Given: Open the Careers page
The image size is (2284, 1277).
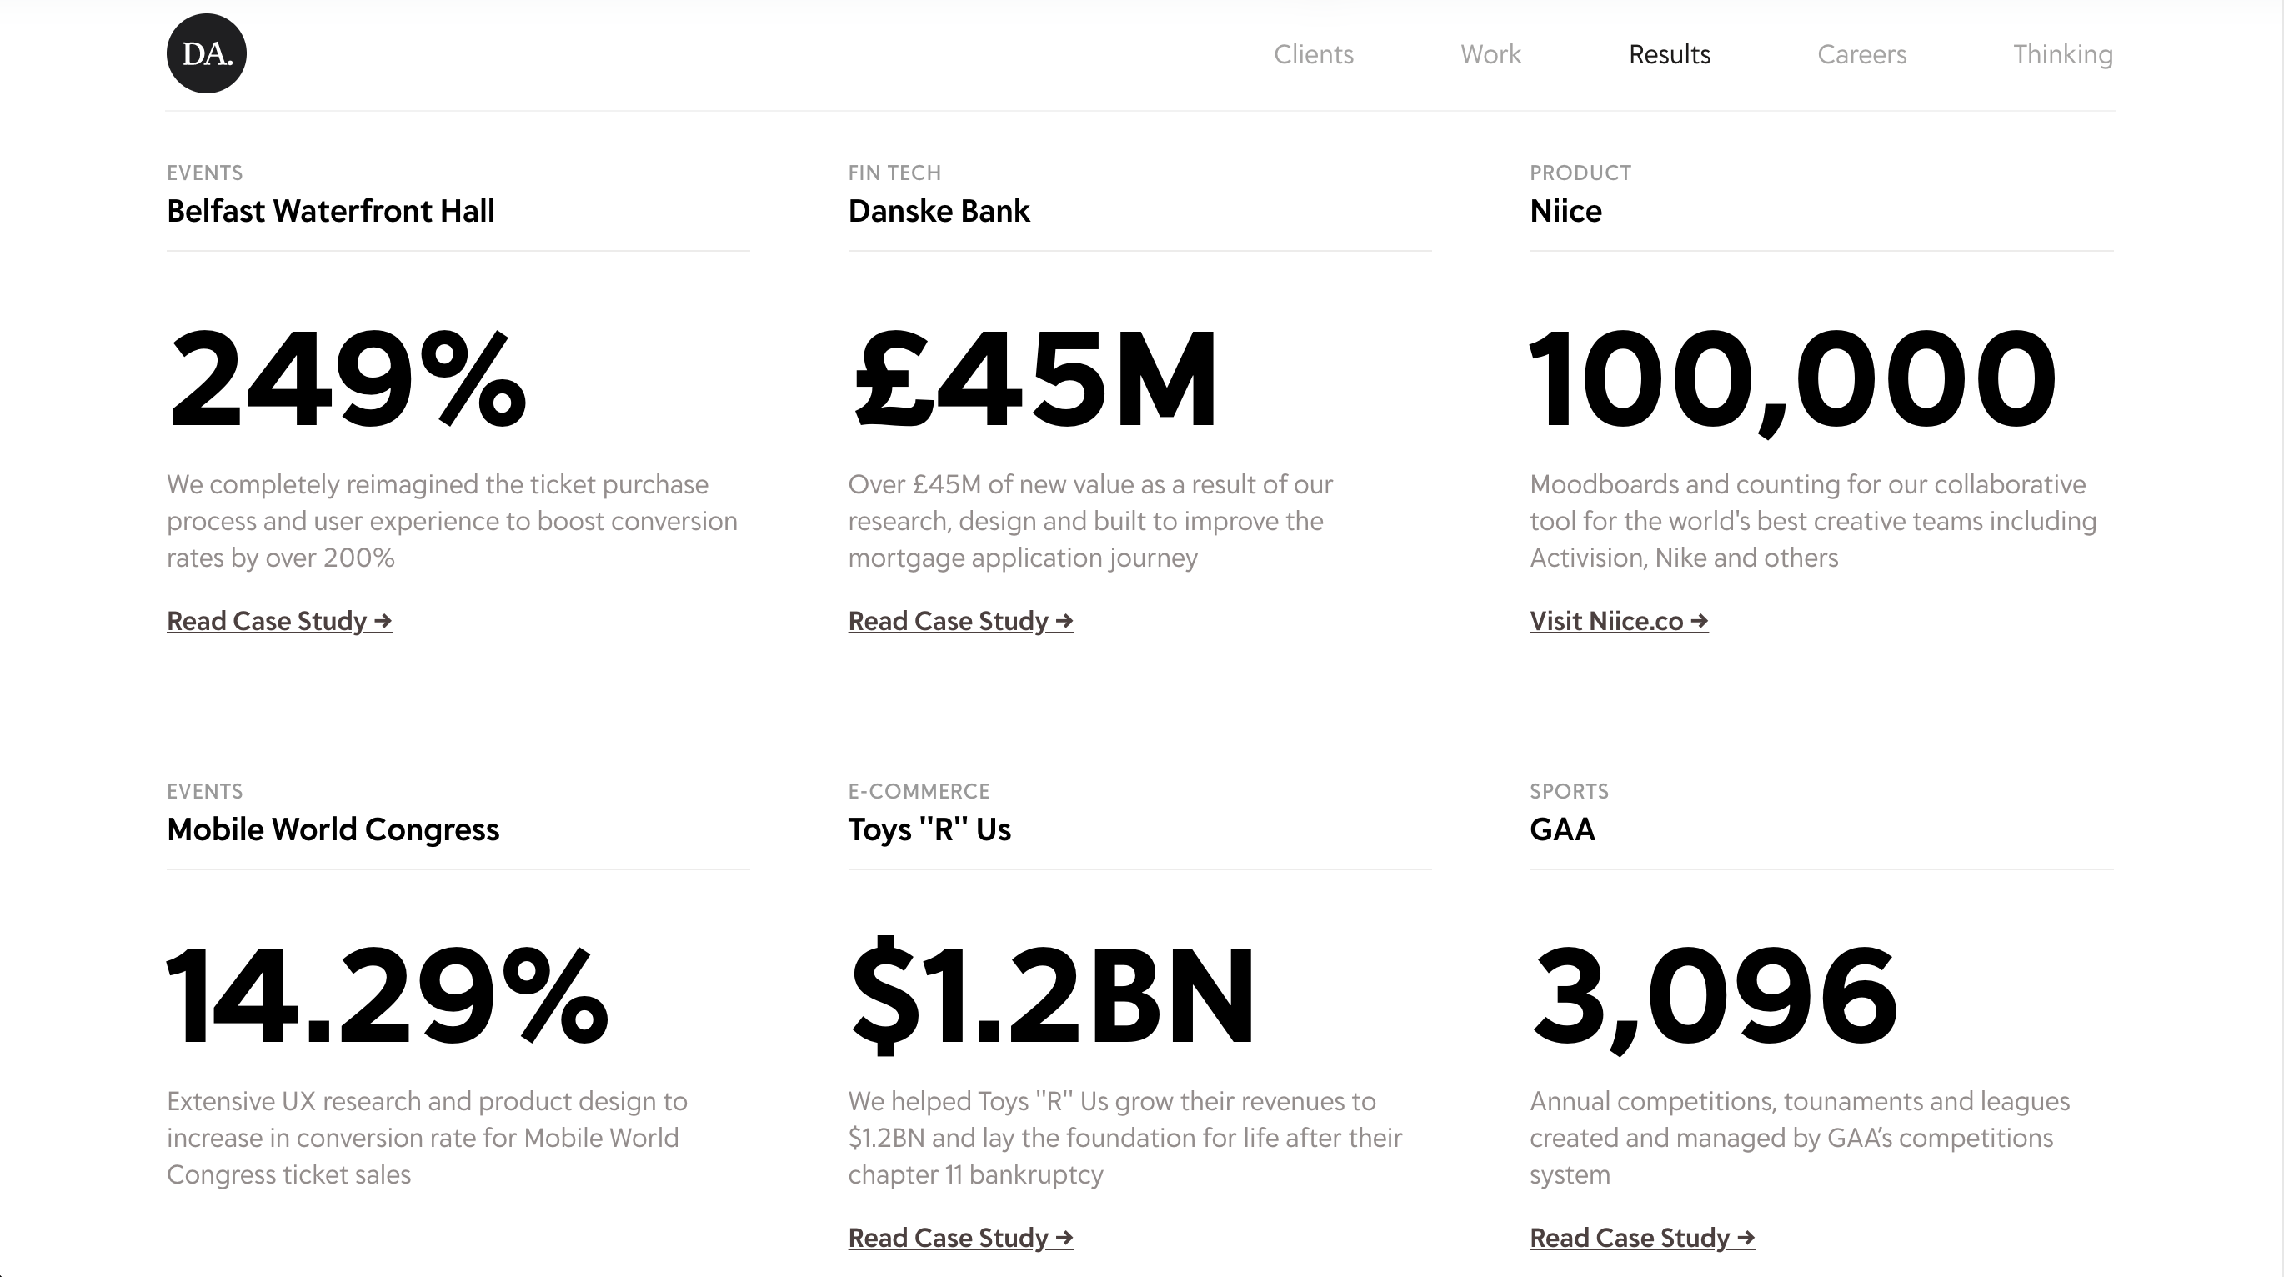Looking at the screenshot, I should [x=1861, y=54].
